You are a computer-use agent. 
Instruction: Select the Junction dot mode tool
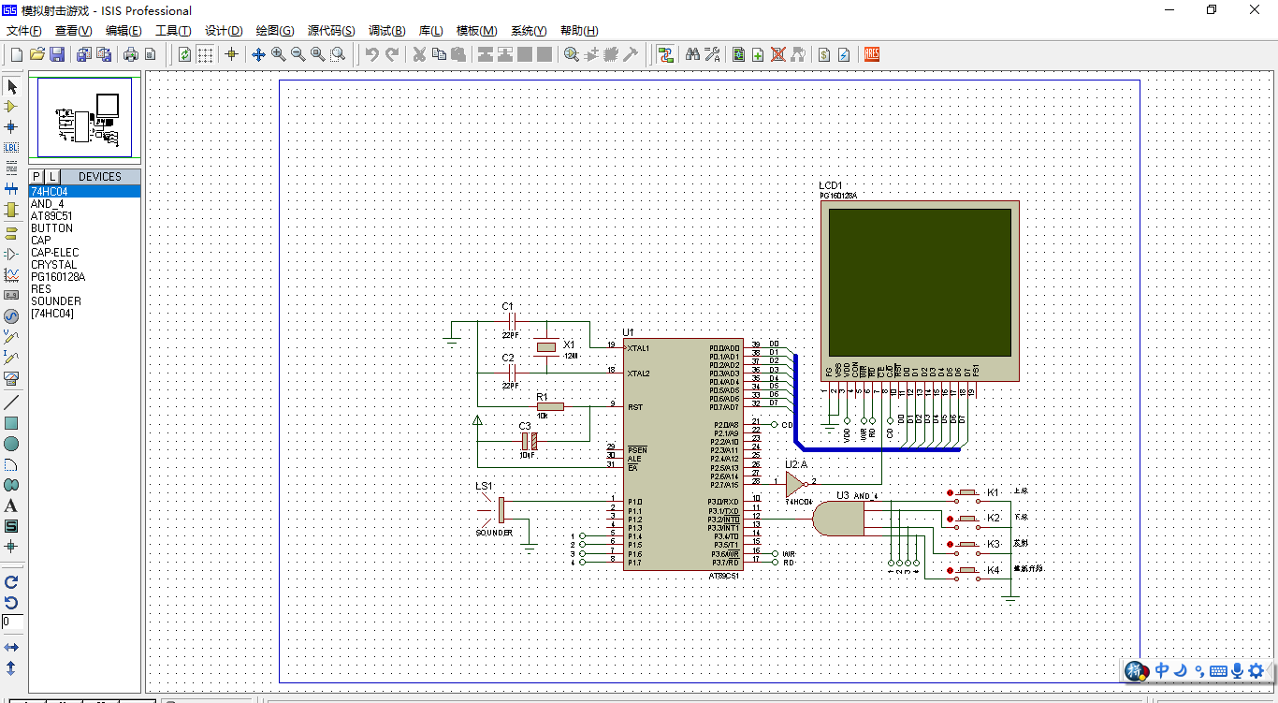11,126
